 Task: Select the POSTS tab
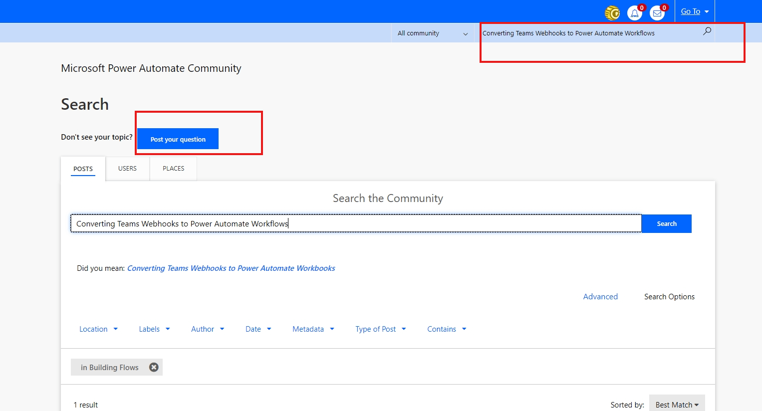coord(83,169)
